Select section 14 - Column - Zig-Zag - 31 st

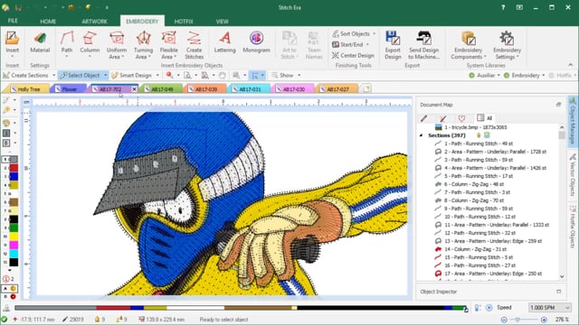[475, 249]
